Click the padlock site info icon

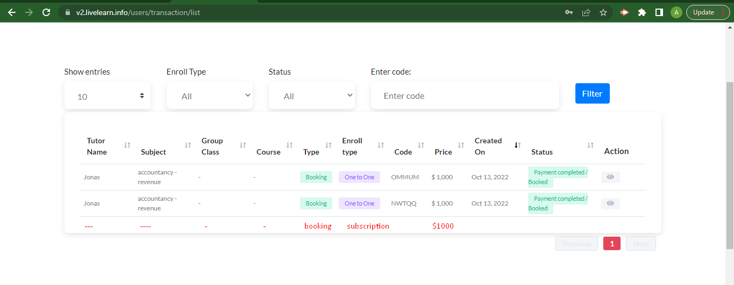[67, 12]
